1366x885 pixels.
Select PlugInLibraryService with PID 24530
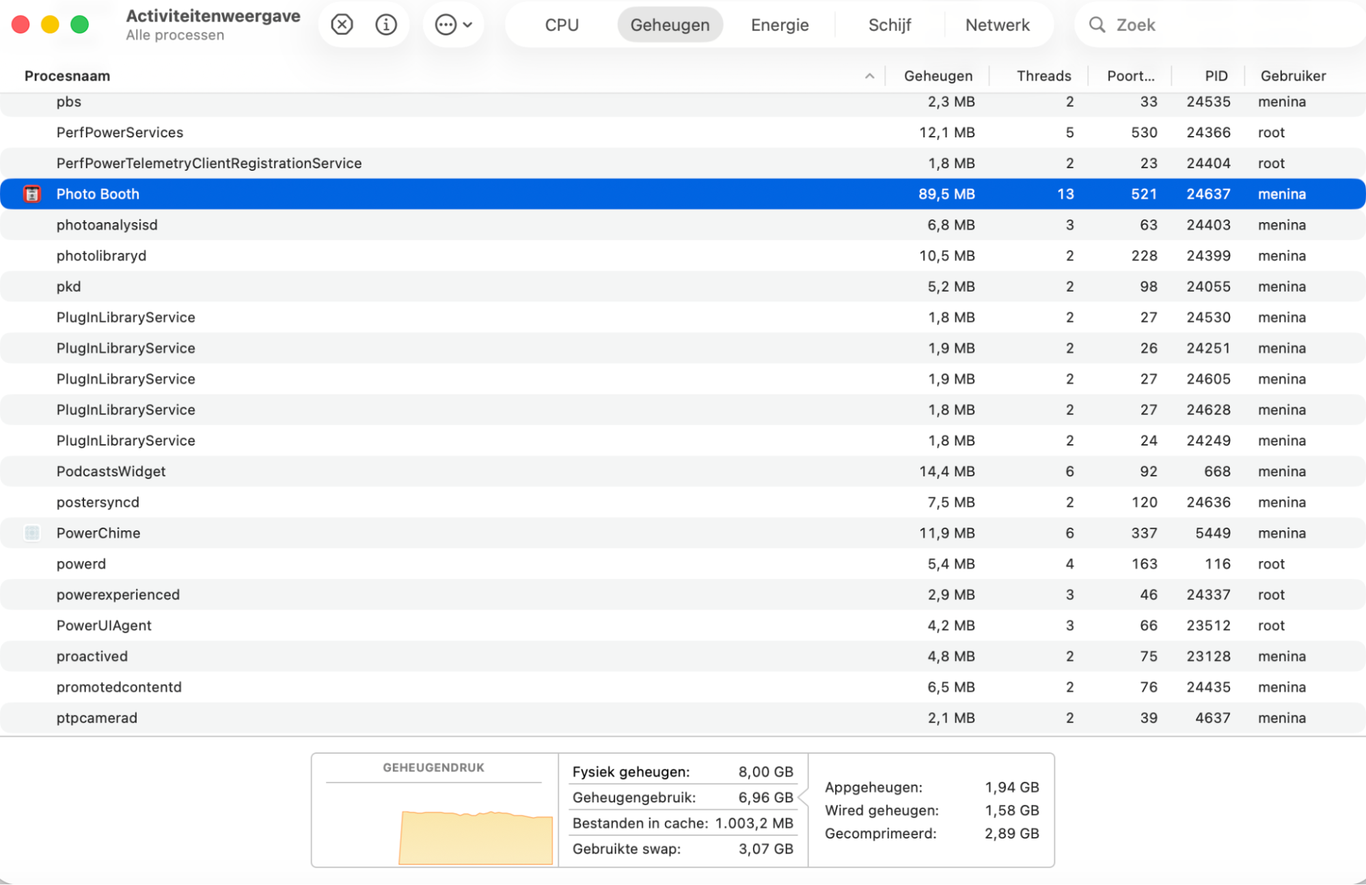tap(683, 317)
